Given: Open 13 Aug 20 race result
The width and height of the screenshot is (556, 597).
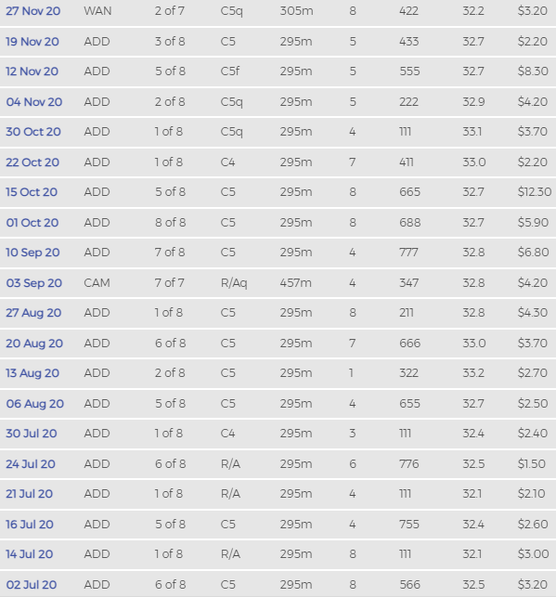Looking at the screenshot, I should [x=32, y=373].
